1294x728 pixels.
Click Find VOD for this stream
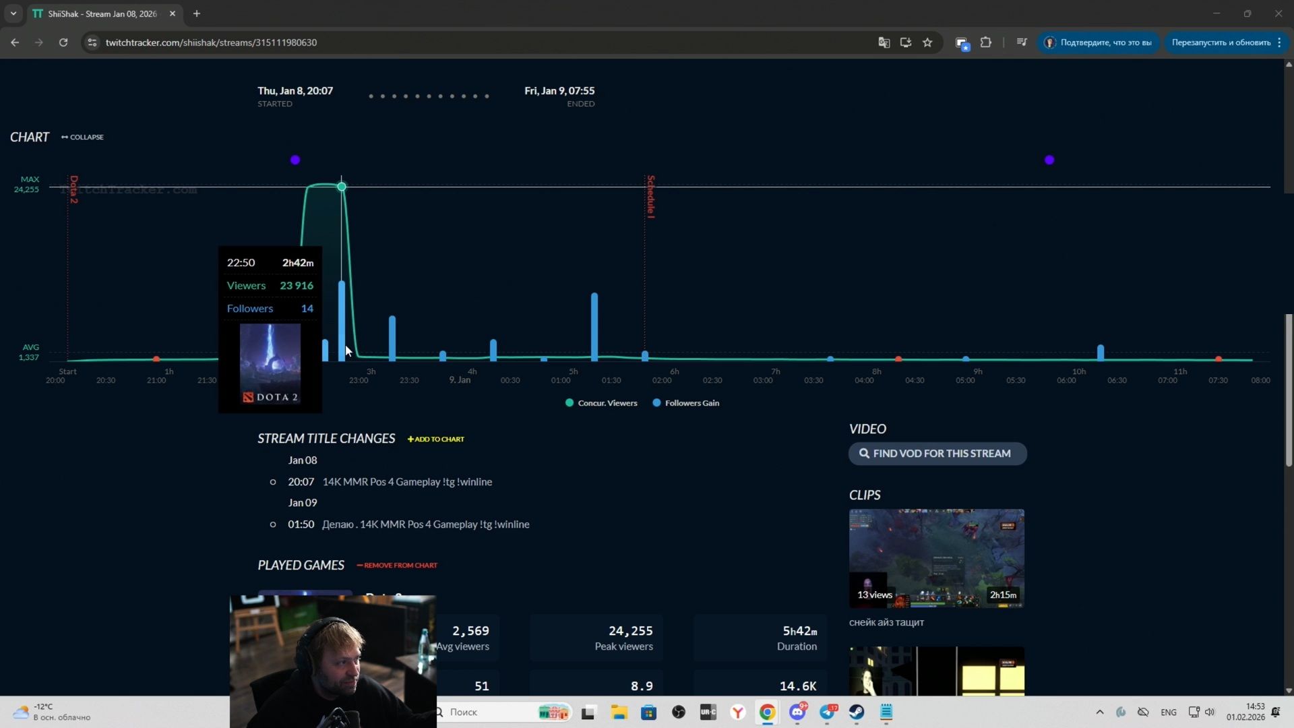[x=937, y=454]
